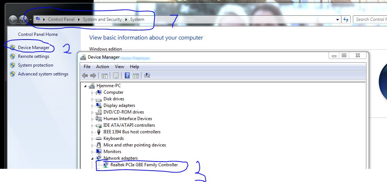Open the View menu

[x=119, y=67]
